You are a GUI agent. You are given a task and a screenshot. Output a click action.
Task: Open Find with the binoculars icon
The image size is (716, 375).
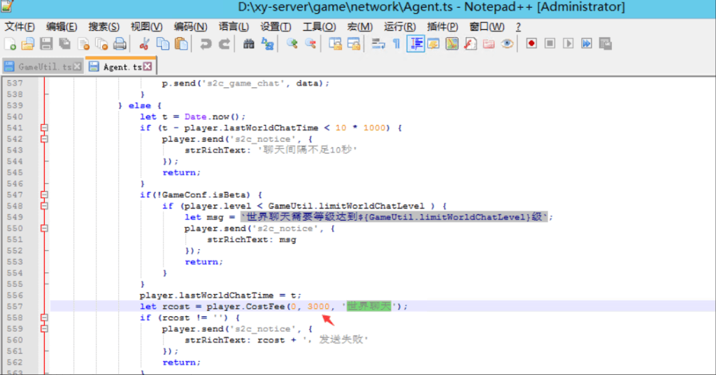coord(248,44)
